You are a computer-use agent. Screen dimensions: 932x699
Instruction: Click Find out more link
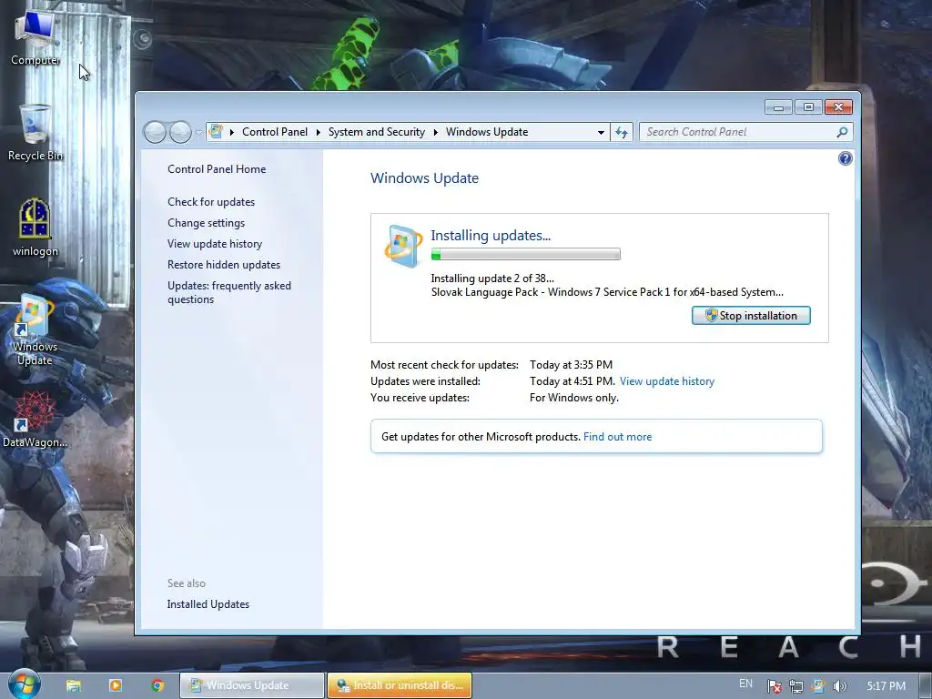click(618, 437)
